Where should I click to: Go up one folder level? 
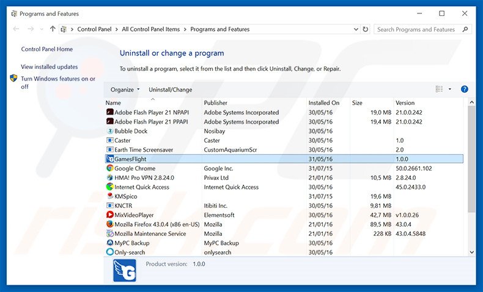click(x=53, y=29)
